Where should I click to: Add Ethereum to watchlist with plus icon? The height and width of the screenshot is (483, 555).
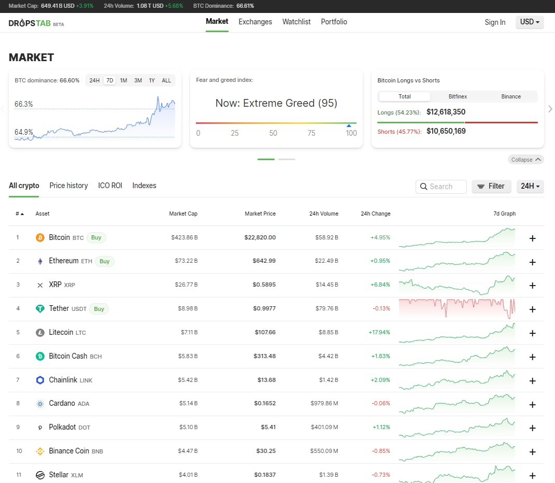532,262
